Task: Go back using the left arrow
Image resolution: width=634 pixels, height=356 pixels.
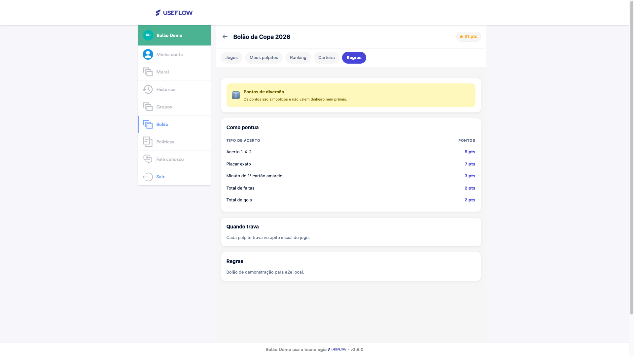Action: pyautogui.click(x=225, y=37)
